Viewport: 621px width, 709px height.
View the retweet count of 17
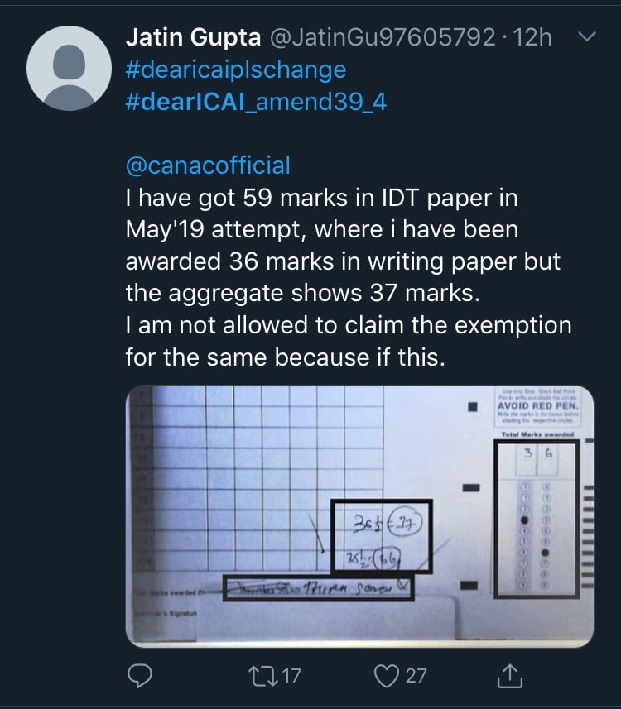(x=290, y=676)
